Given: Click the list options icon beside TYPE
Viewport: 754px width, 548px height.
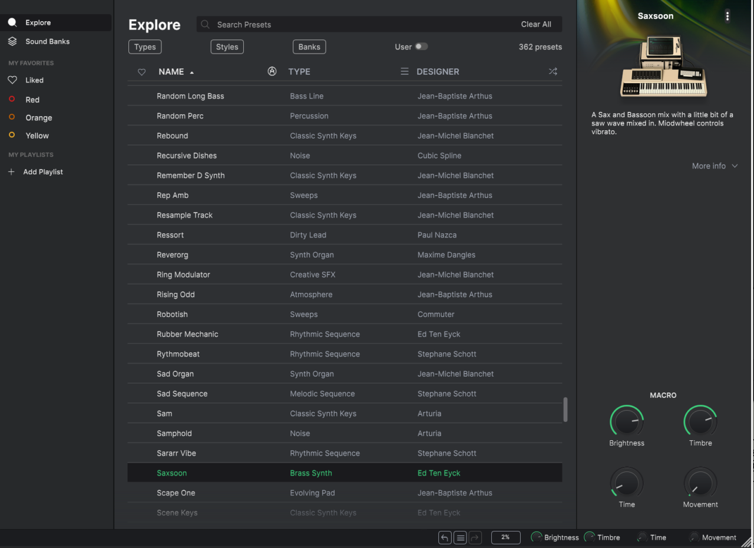Looking at the screenshot, I should coord(404,71).
